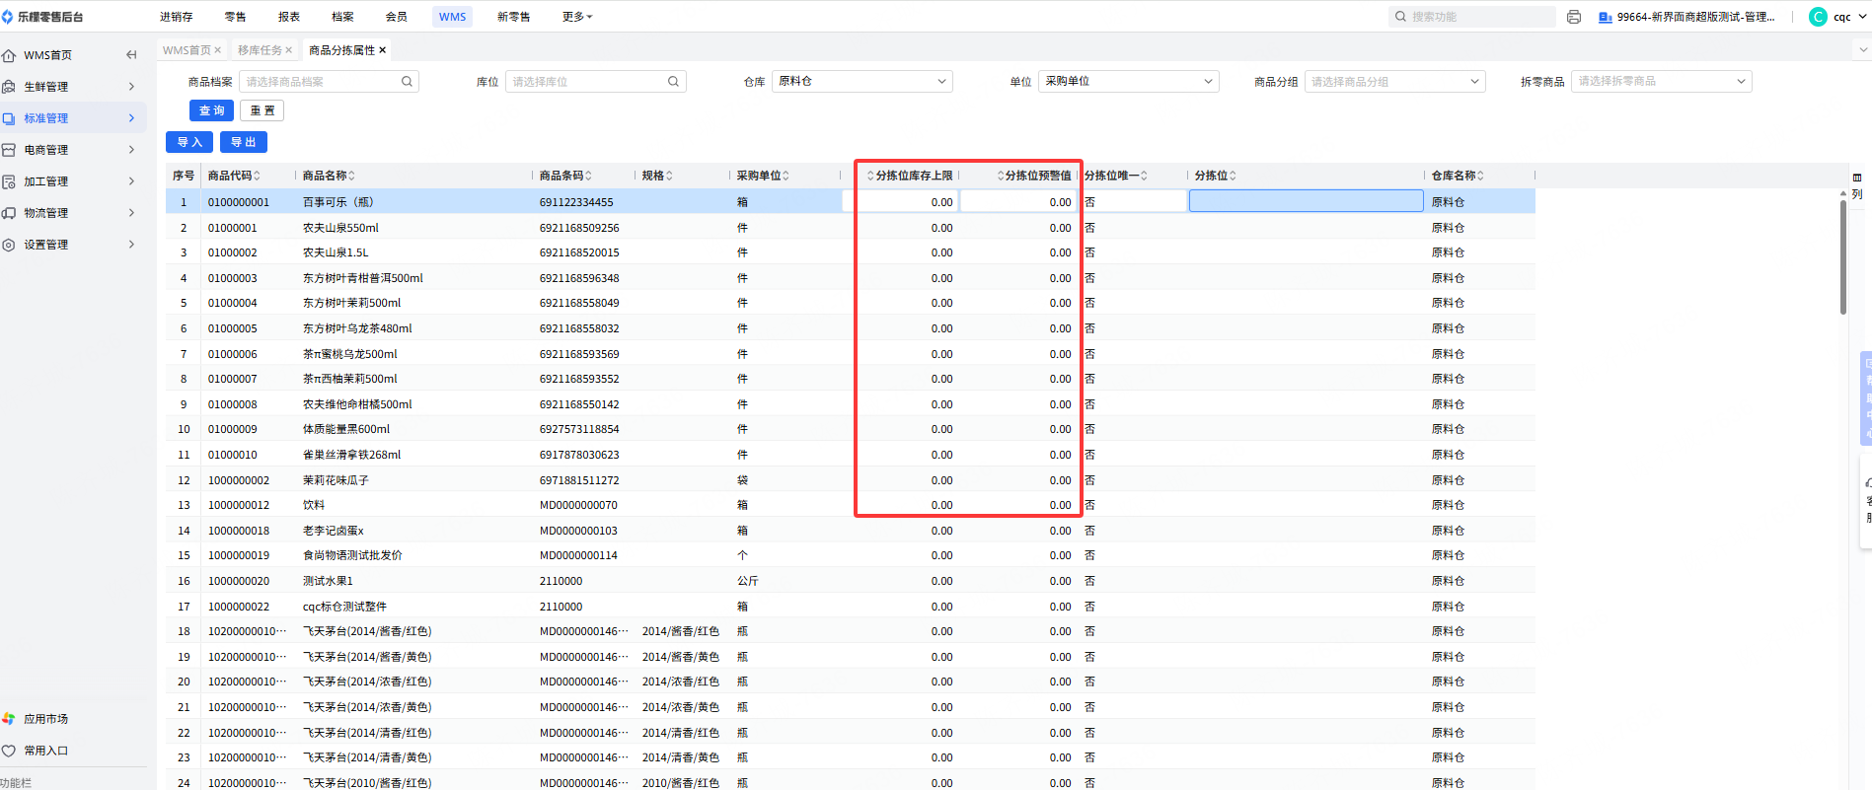Open the 单位 dropdown showing 采购单位

[x=1128, y=82]
